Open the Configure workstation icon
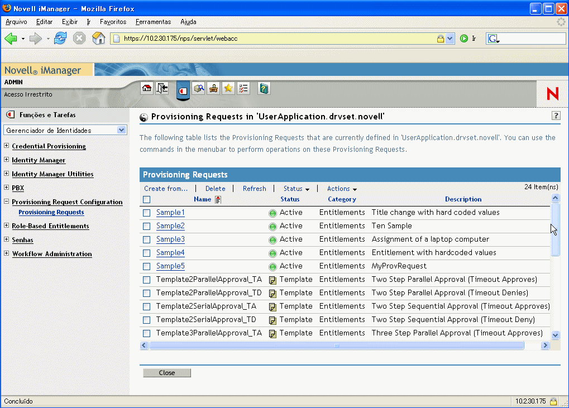Screen dimensions: 569x408 (x=213, y=88)
